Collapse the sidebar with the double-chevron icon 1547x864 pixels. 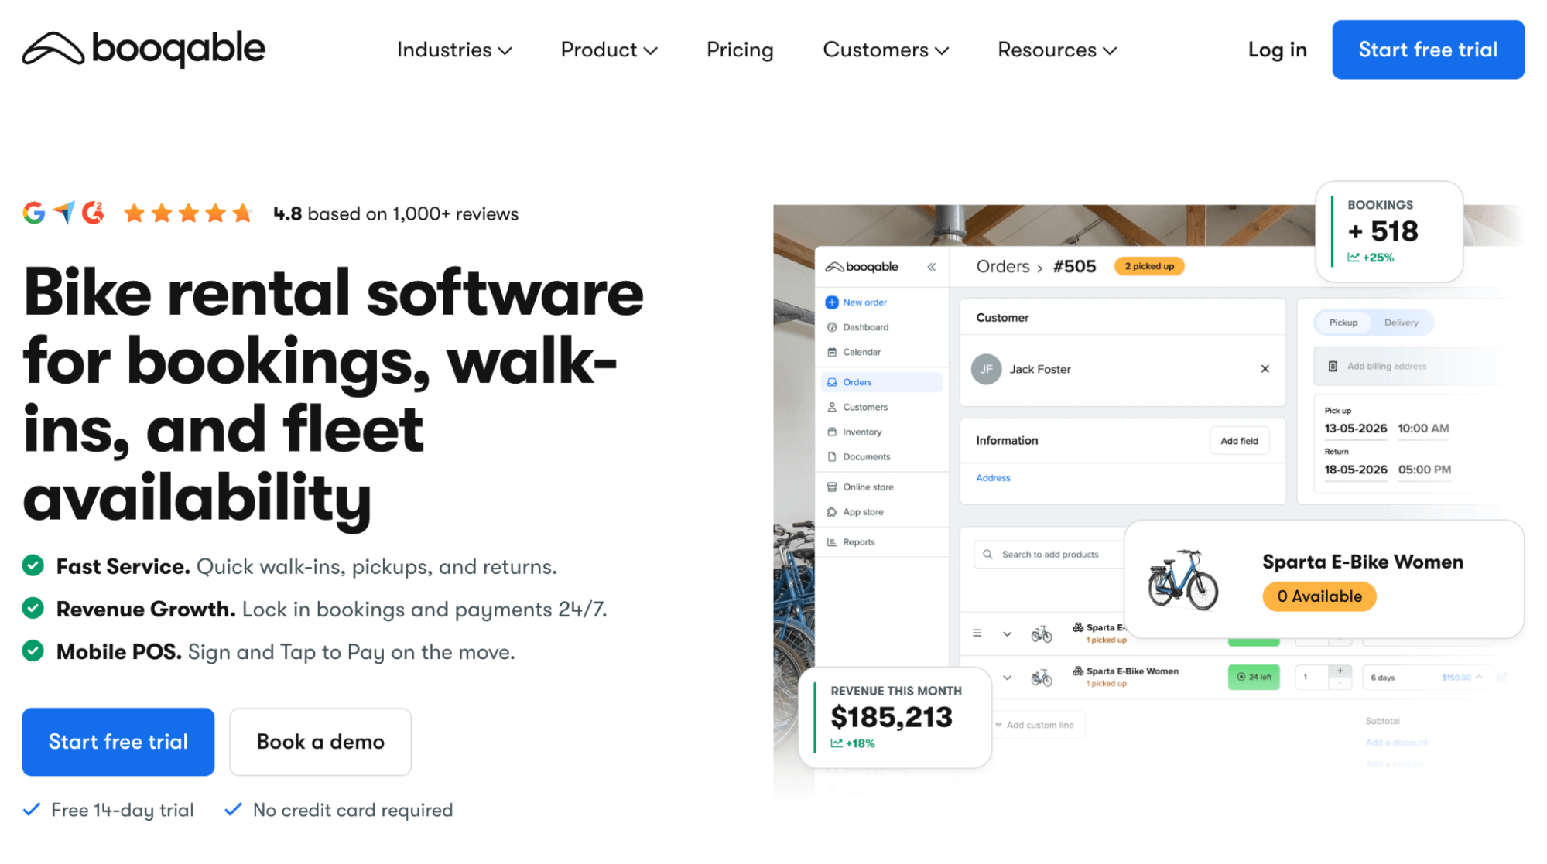click(x=932, y=267)
